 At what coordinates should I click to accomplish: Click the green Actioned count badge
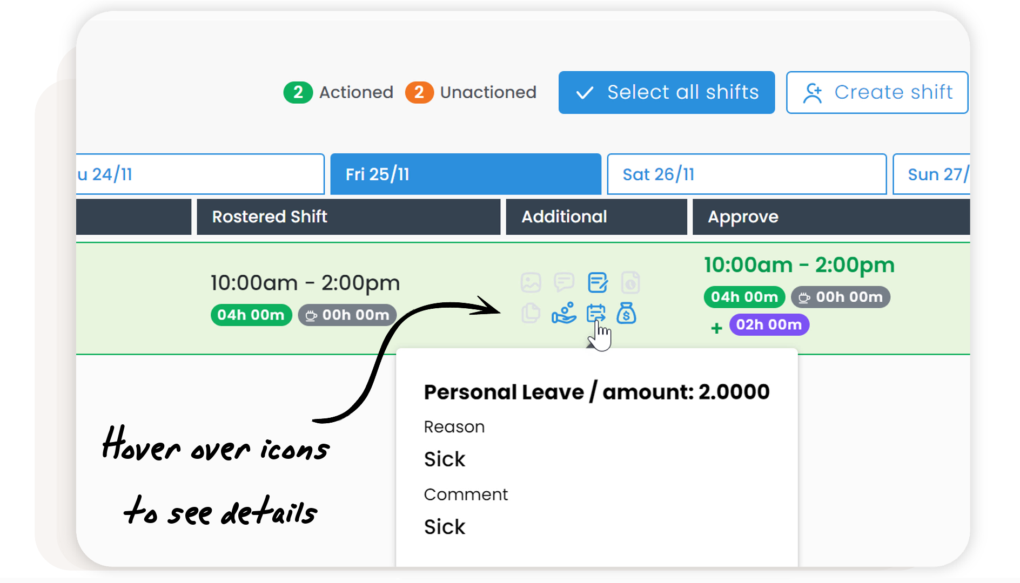(x=298, y=92)
